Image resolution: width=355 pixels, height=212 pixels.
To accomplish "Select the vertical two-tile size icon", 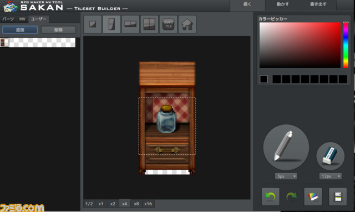I will pyautogui.click(x=111, y=24).
